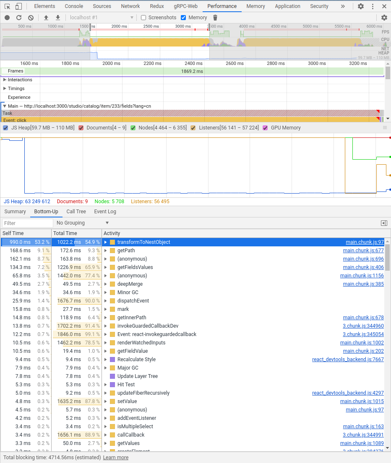Open capture settings gear in Performance toolbar
The height and width of the screenshot is (463, 391).
384,18
